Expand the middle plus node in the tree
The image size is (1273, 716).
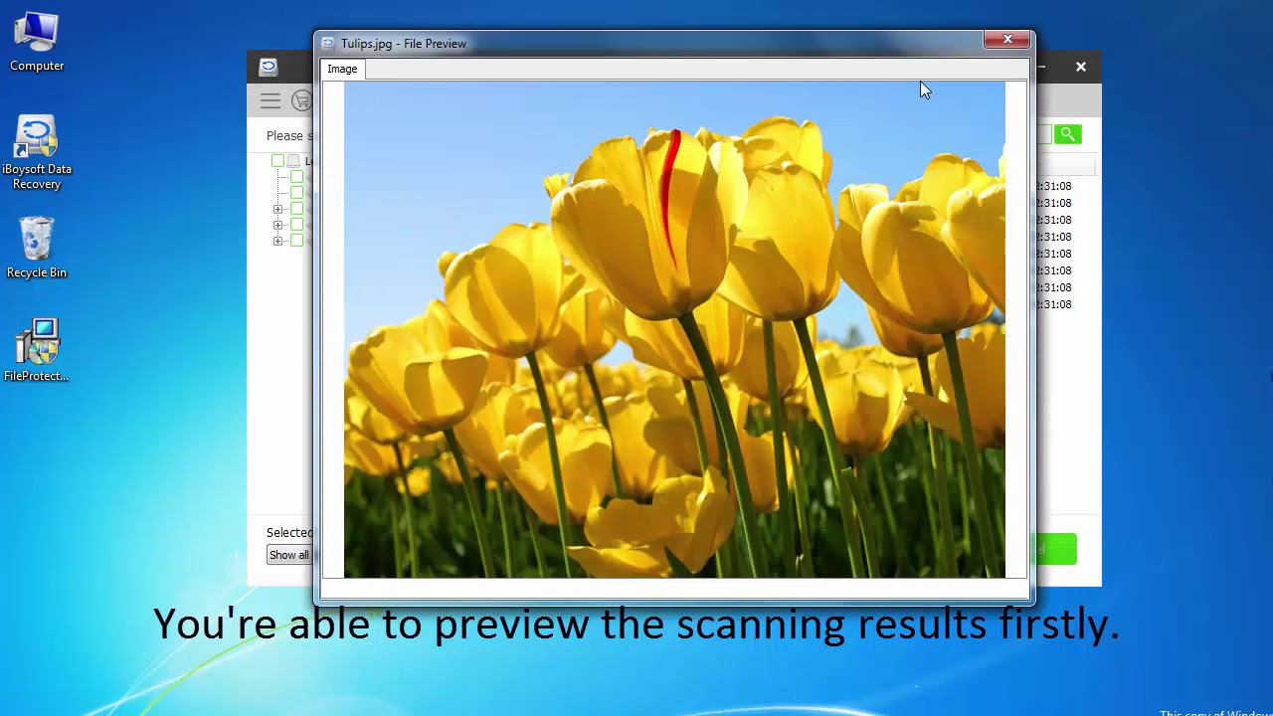(x=278, y=225)
